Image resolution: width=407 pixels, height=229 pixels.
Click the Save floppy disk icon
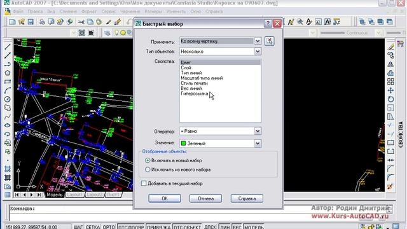click(x=31, y=22)
